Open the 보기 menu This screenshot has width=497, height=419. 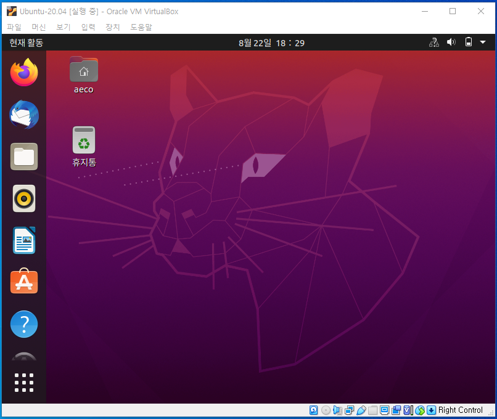point(64,27)
